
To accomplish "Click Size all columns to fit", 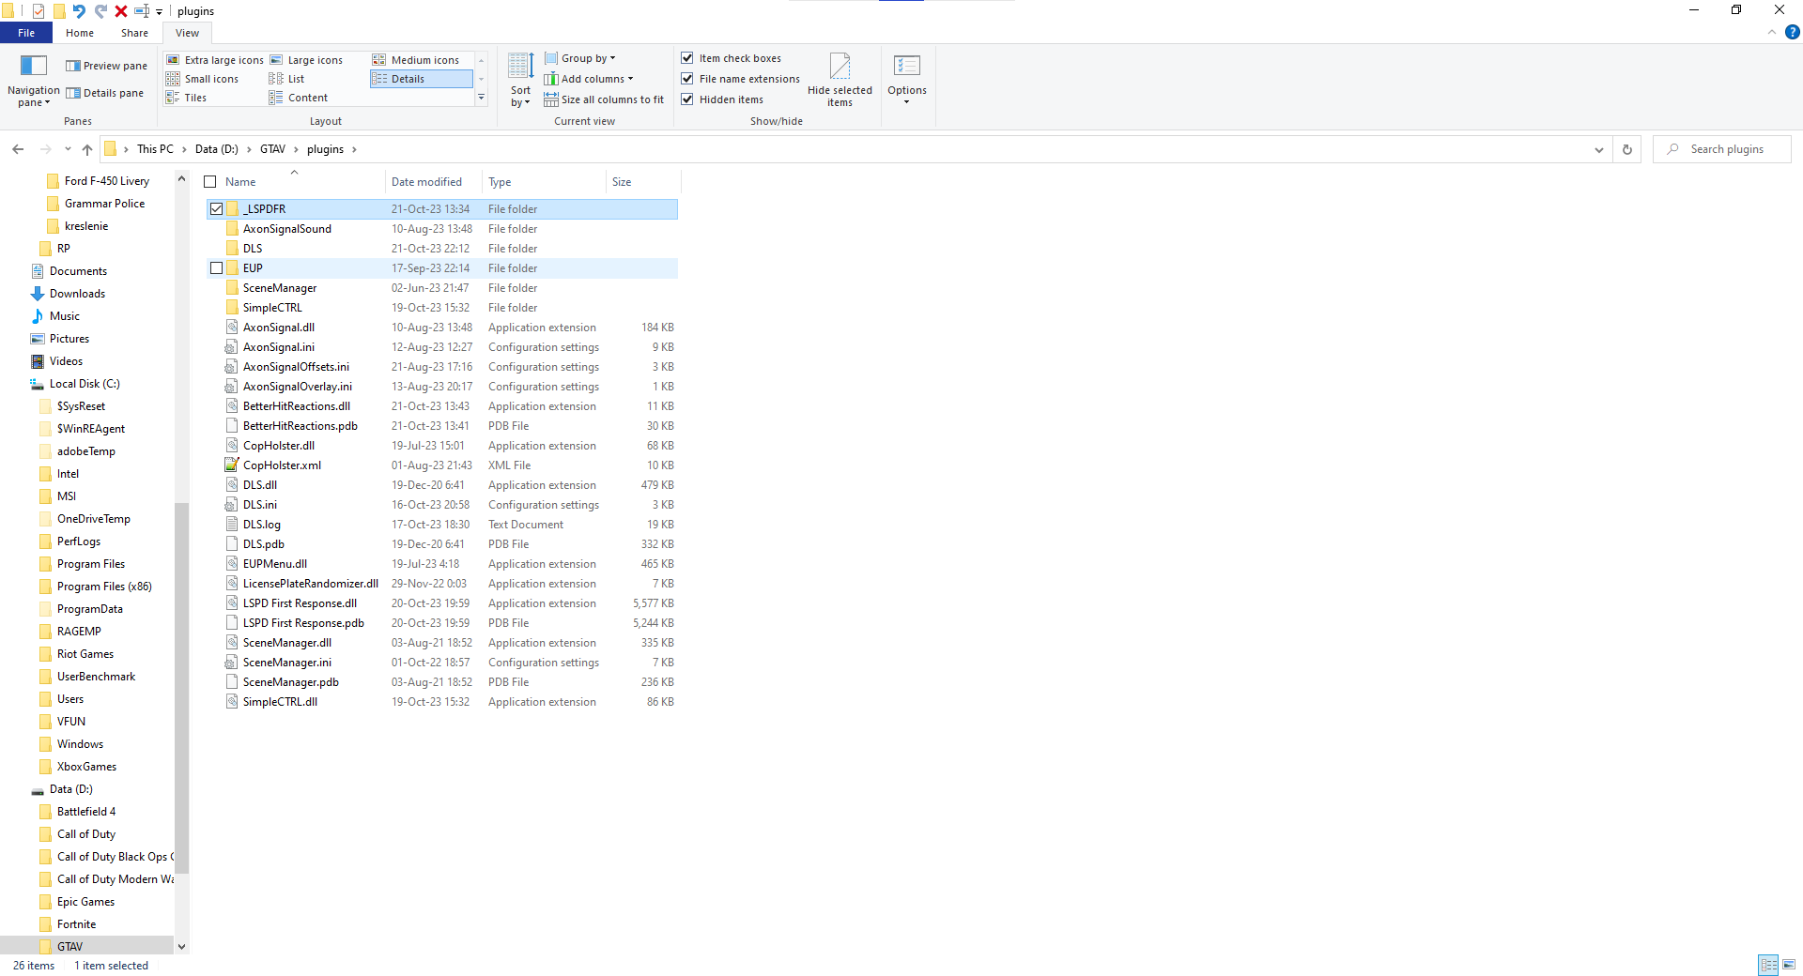I will (604, 99).
